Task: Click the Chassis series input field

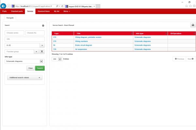Action: (x=14, y=33)
